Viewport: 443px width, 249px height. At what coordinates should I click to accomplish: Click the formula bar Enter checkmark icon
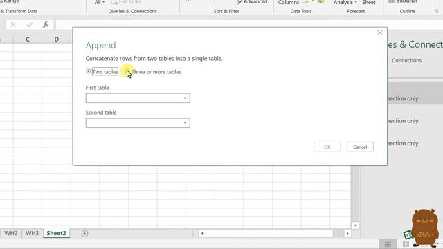pyautogui.click(x=29, y=25)
